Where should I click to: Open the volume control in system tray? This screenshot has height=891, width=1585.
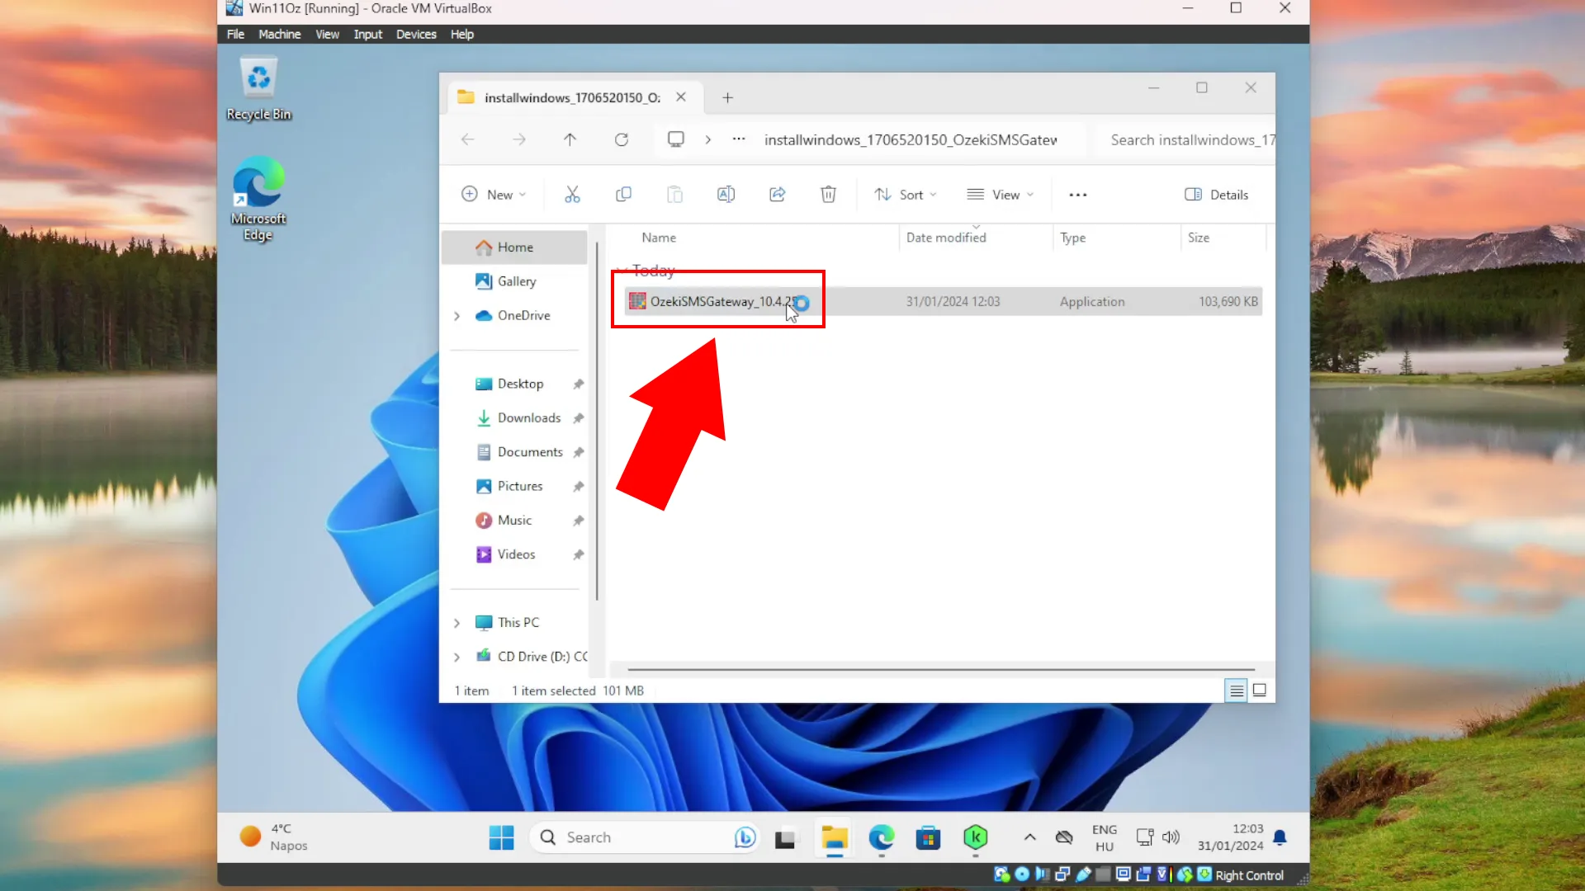(x=1171, y=837)
